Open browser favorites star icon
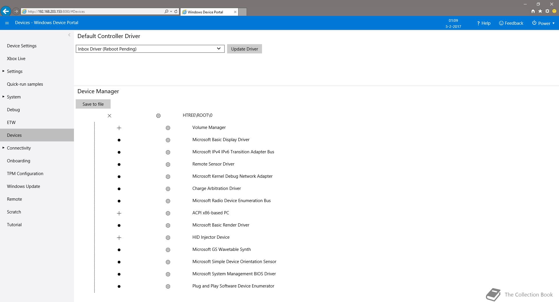Viewport: 559px width, 302px height. [x=540, y=11]
